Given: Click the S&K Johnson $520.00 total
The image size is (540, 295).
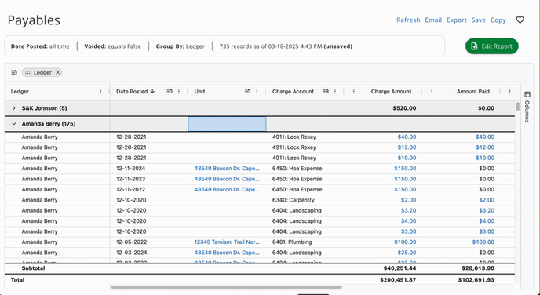Looking at the screenshot, I should click(x=404, y=108).
